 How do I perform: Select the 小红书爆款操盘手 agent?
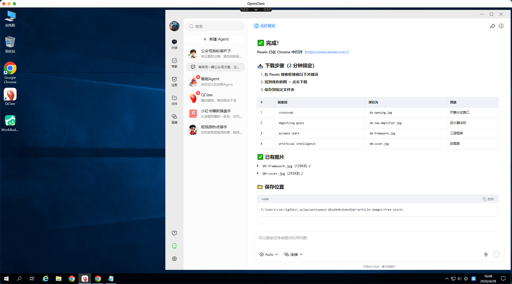click(215, 113)
